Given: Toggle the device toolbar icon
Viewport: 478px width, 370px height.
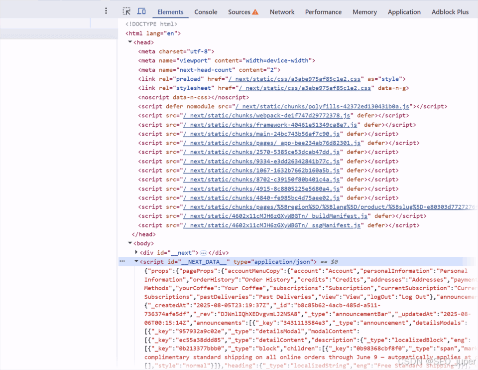Looking at the screenshot, I should pyautogui.click(x=141, y=11).
